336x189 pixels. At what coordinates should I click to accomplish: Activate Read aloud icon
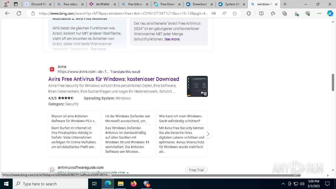(224, 13)
